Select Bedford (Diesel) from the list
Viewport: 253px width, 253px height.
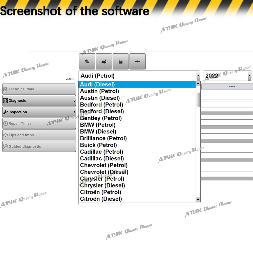tap(137, 111)
